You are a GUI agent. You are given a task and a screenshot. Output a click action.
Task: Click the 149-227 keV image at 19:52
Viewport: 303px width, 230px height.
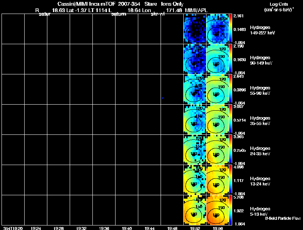(x=195, y=29)
